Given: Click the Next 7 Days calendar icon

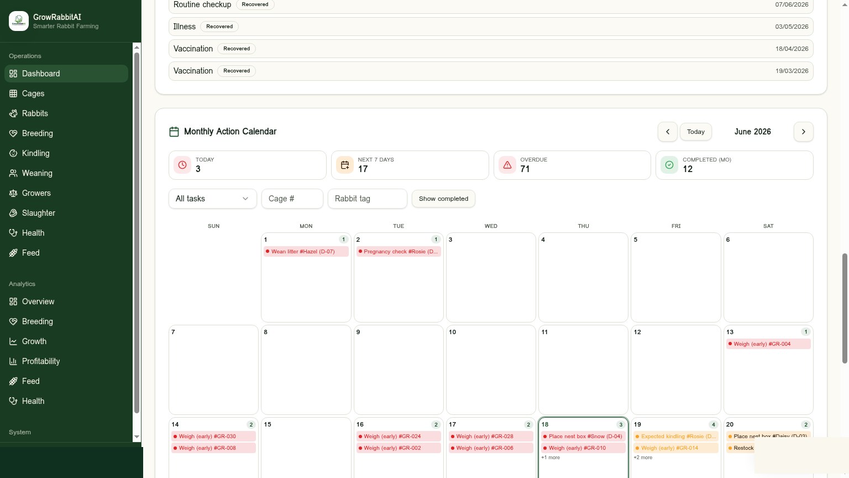Looking at the screenshot, I should (345, 165).
